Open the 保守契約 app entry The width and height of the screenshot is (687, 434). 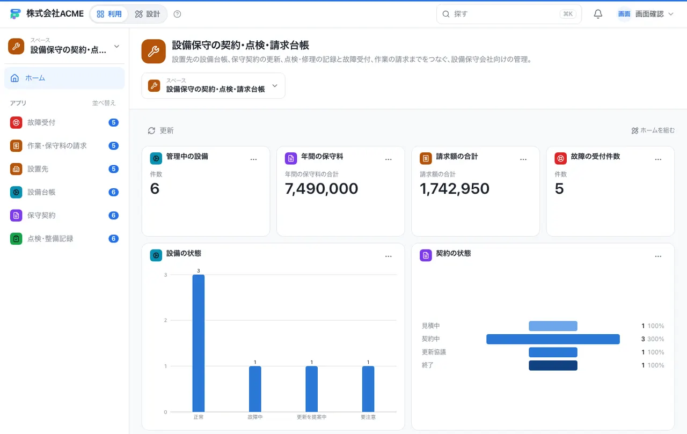coord(64,215)
